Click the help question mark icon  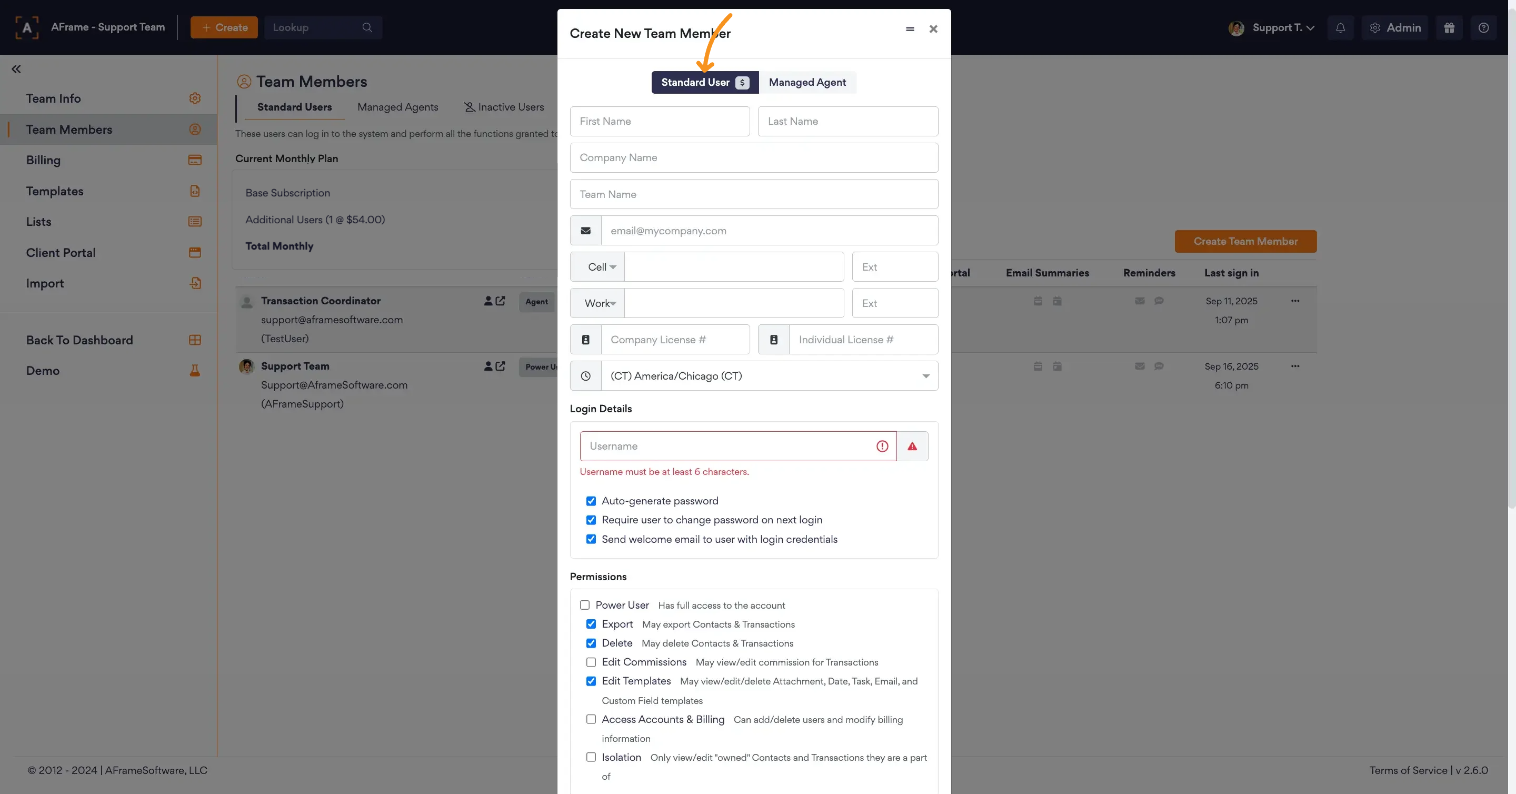pos(1483,28)
